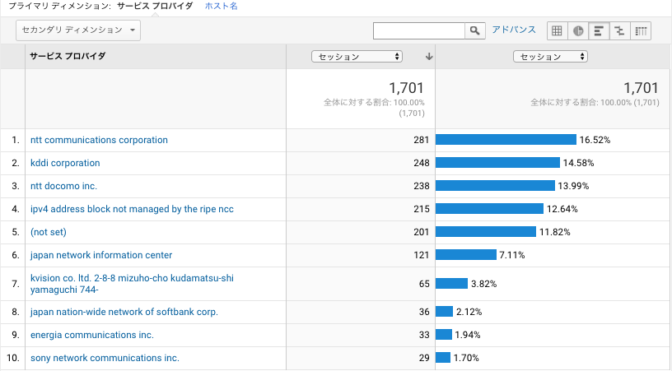
Task: Open the アドバンス filter link
Action: click(x=514, y=30)
